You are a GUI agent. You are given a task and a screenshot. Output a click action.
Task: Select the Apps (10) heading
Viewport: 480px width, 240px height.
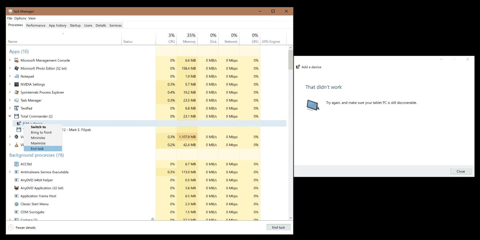coord(19,51)
